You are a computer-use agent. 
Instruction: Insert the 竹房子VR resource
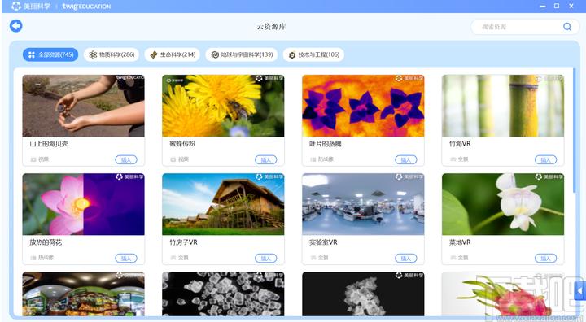coord(265,258)
